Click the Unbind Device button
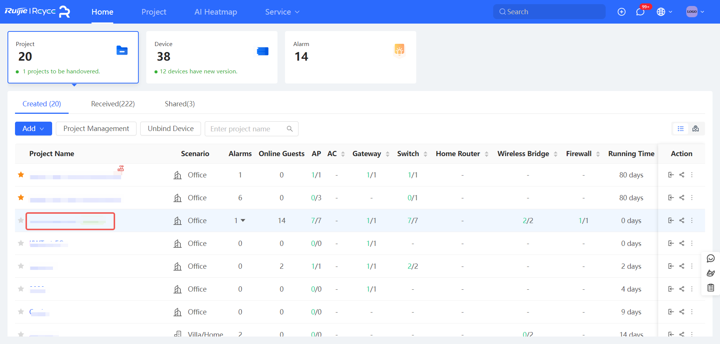 click(171, 129)
